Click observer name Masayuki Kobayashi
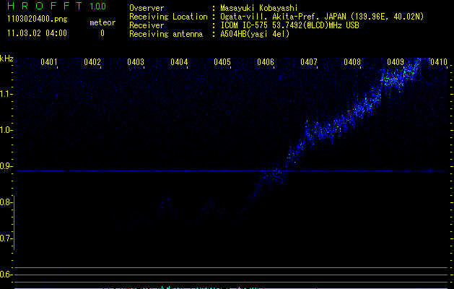The height and width of the screenshot is (289, 454). [258, 8]
